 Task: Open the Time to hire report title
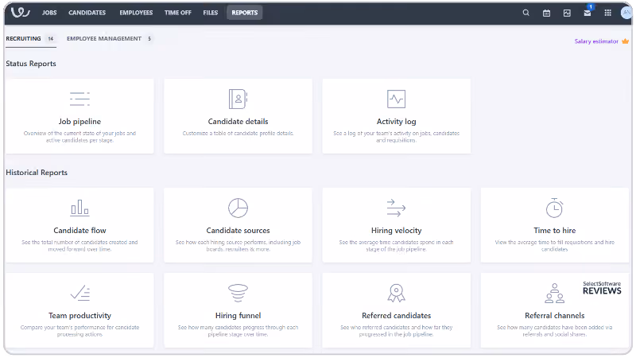coord(554,230)
